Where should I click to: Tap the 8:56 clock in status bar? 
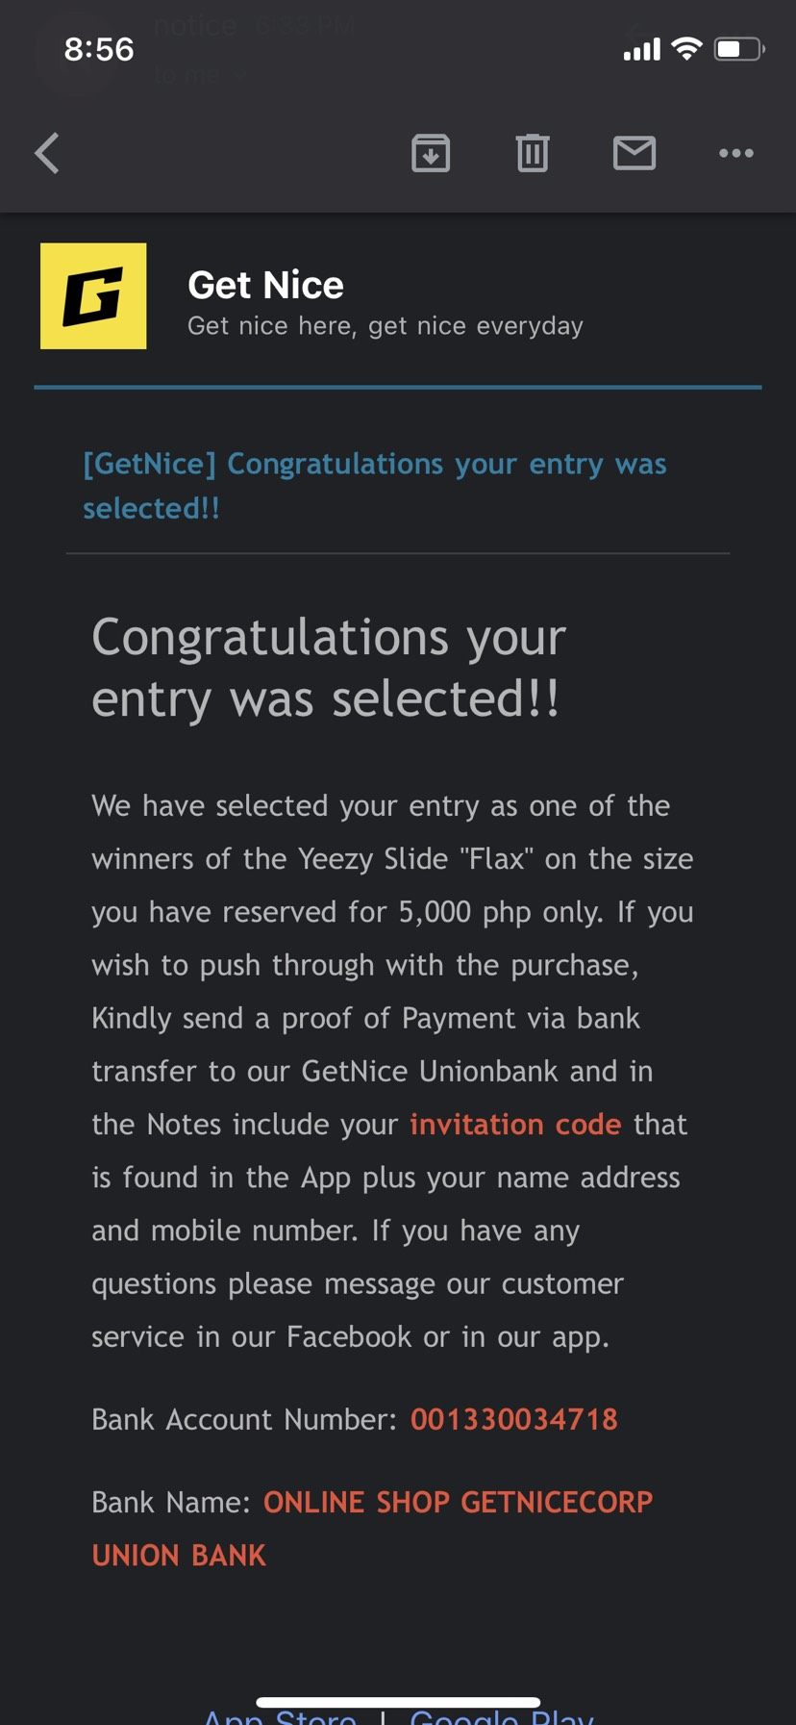tap(99, 49)
